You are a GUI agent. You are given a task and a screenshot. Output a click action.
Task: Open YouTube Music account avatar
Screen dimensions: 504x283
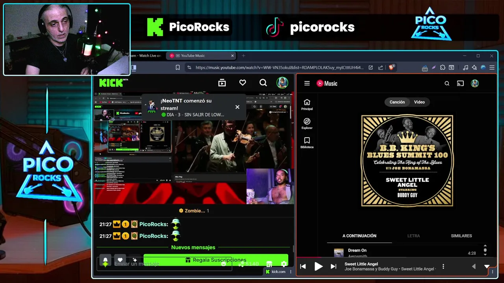pyautogui.click(x=475, y=83)
